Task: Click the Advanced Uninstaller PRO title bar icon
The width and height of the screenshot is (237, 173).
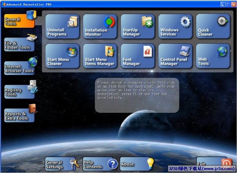Action: point(4,4)
